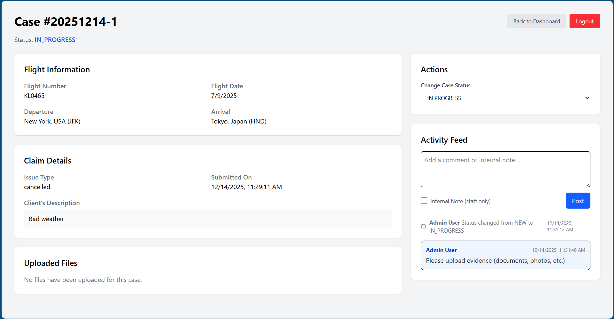Click the blue Admin User author name
This screenshot has height=319, width=614.
pyautogui.click(x=441, y=250)
